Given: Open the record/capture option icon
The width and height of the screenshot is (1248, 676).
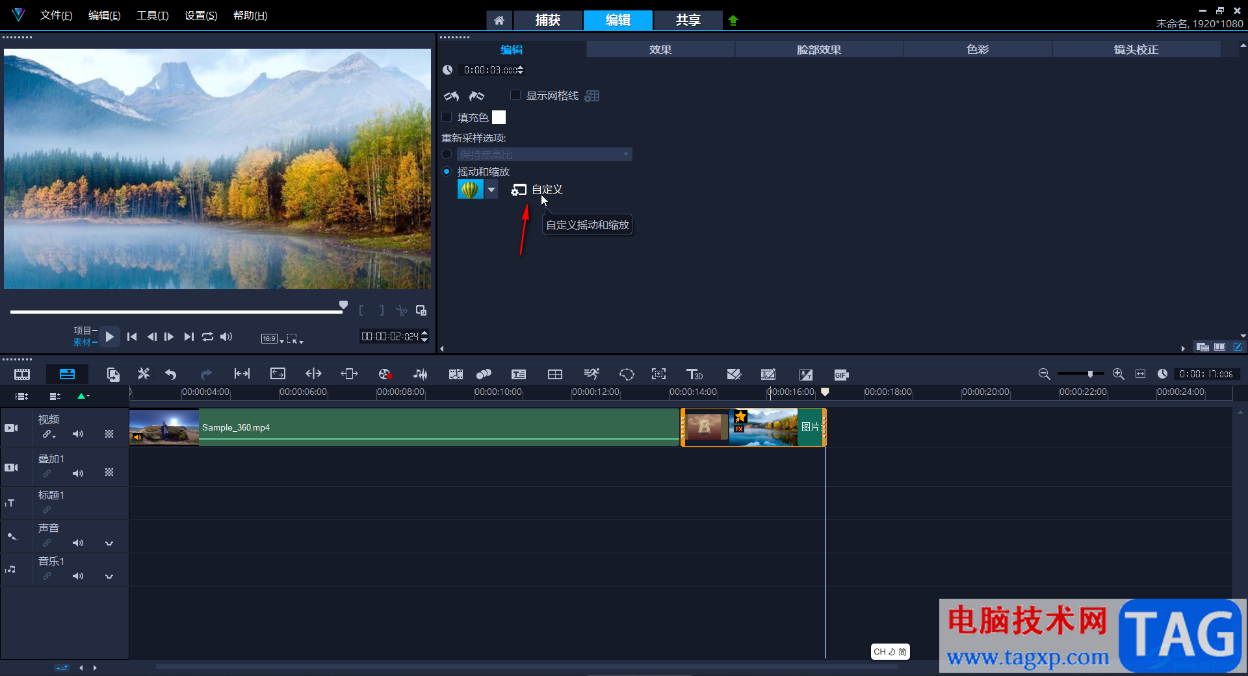Looking at the screenshot, I should click(x=385, y=374).
